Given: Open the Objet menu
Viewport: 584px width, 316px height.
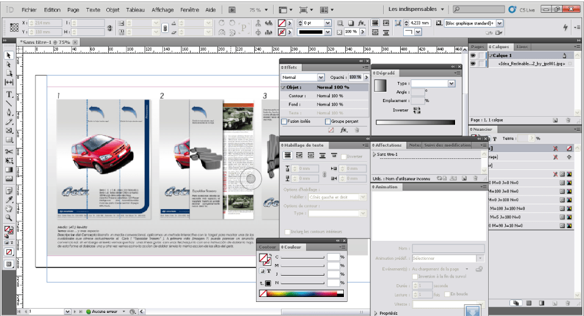Looking at the screenshot, I should [x=112, y=10].
